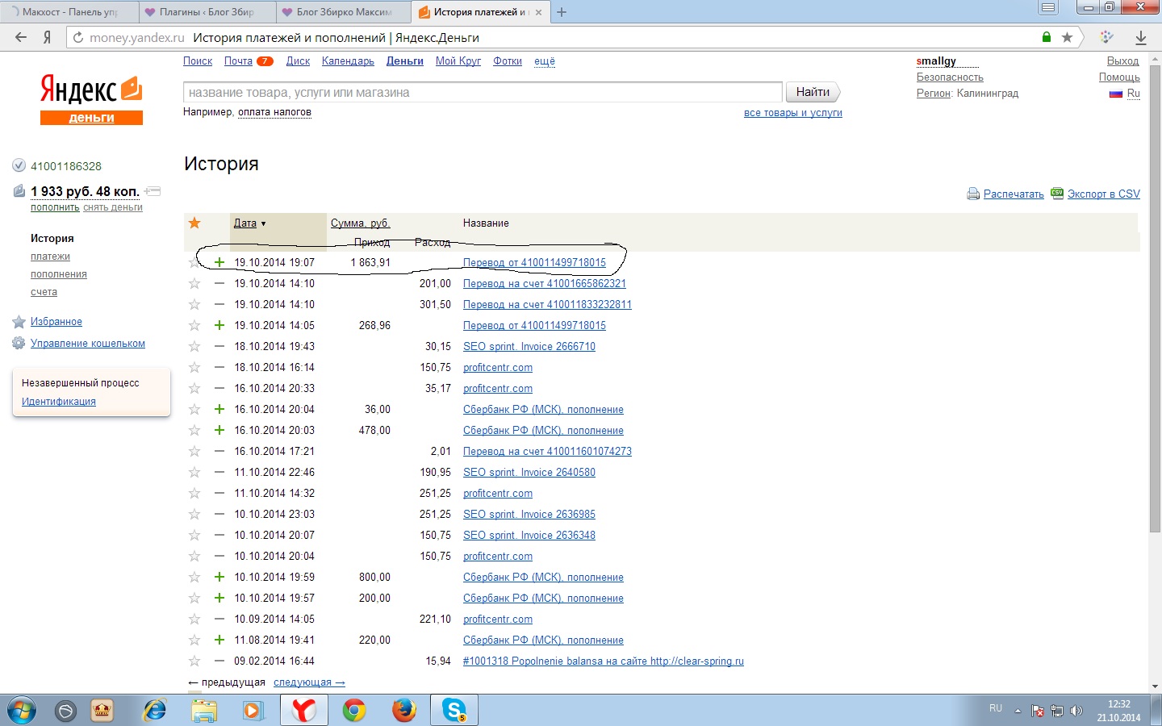This screenshot has width=1162, height=726.
Task: Click the Russian flag language icon
Action: tap(1116, 94)
